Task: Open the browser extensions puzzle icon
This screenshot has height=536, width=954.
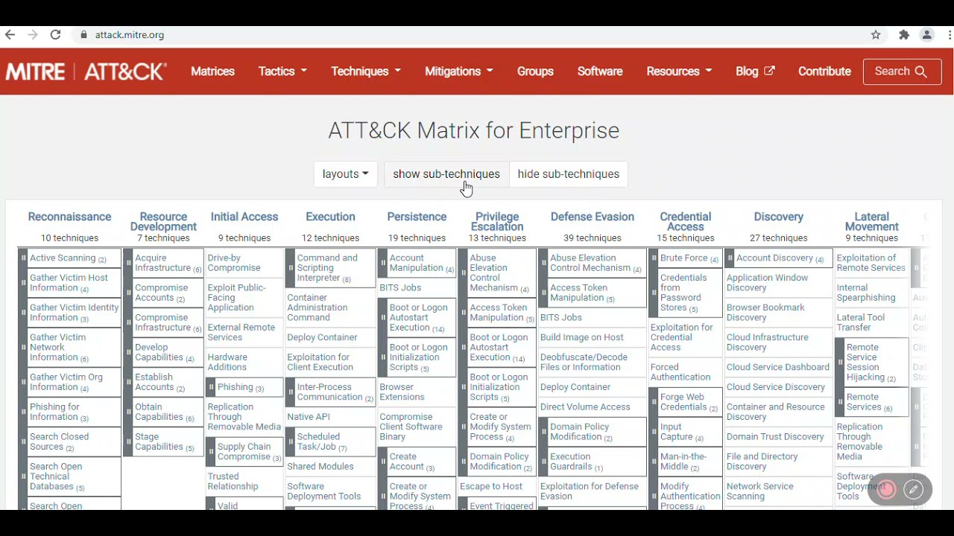Action: click(x=904, y=35)
